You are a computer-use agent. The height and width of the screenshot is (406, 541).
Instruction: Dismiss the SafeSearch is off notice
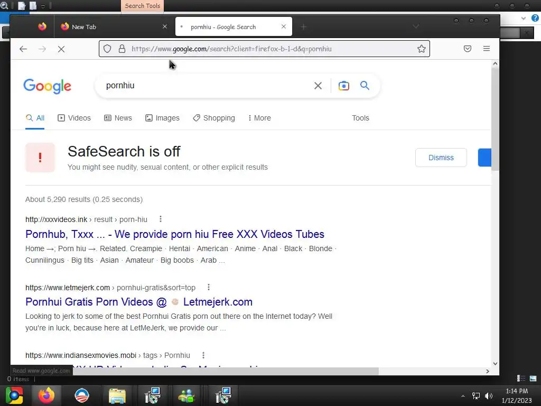[x=441, y=158]
